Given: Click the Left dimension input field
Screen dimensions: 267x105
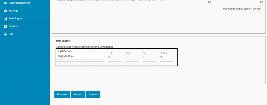Looking at the screenshot, I should coord(115,57).
